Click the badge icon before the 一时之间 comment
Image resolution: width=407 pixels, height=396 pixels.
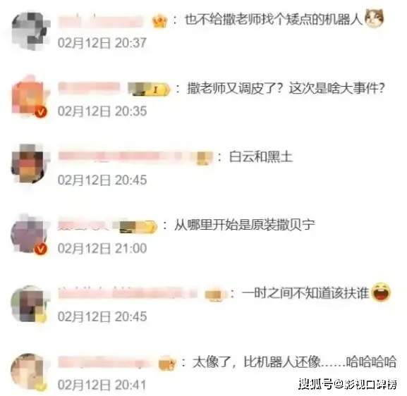(214, 295)
